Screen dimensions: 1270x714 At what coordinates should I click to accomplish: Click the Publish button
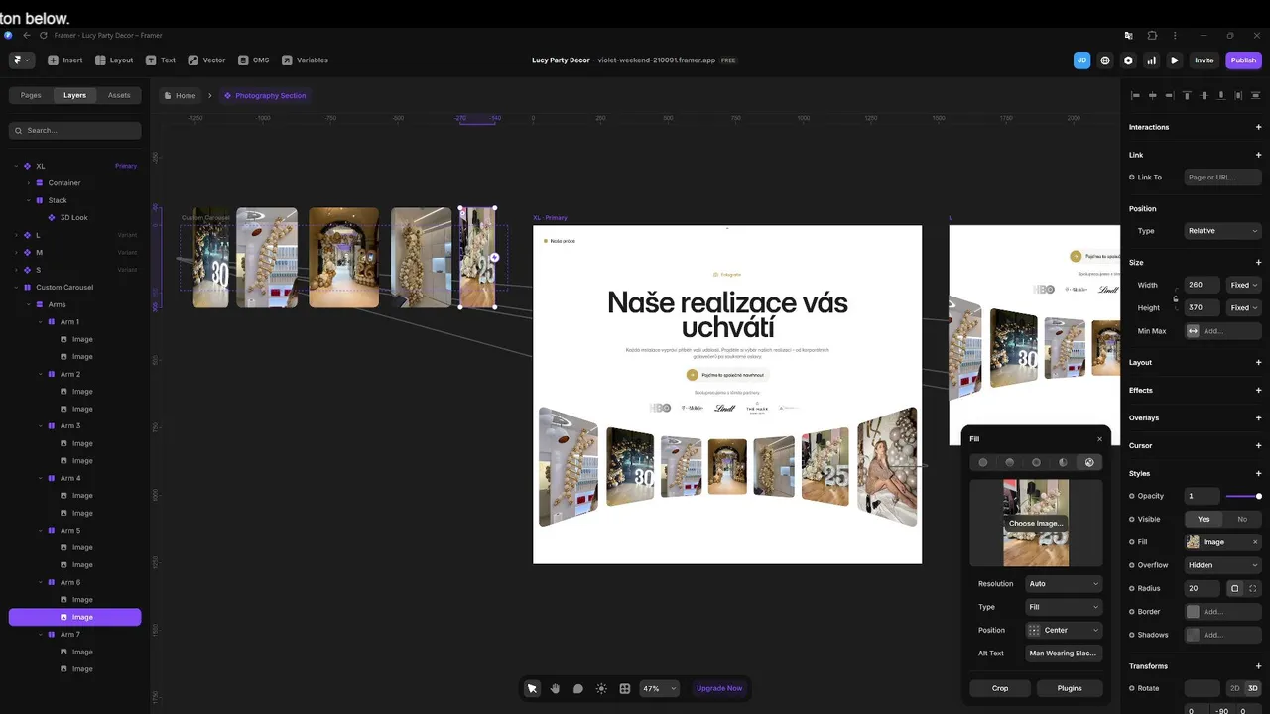point(1243,60)
